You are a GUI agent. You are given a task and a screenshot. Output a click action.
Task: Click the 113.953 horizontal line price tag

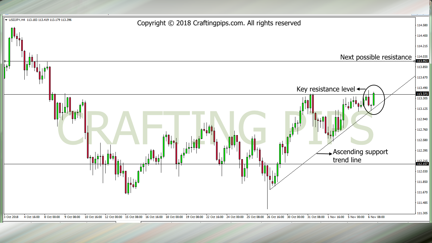[x=422, y=61]
